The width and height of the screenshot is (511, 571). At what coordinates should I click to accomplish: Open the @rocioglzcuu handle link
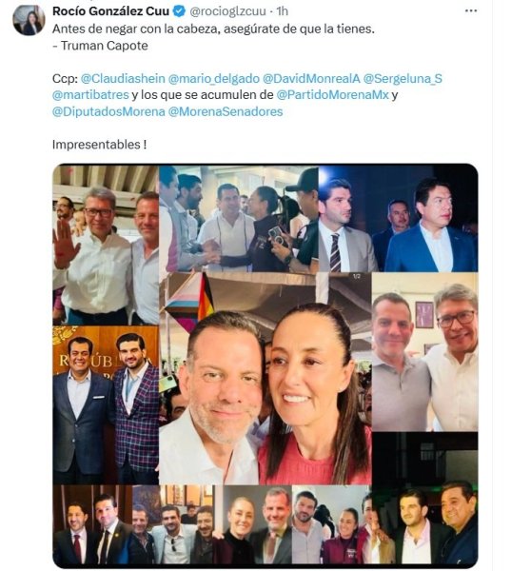click(x=227, y=11)
